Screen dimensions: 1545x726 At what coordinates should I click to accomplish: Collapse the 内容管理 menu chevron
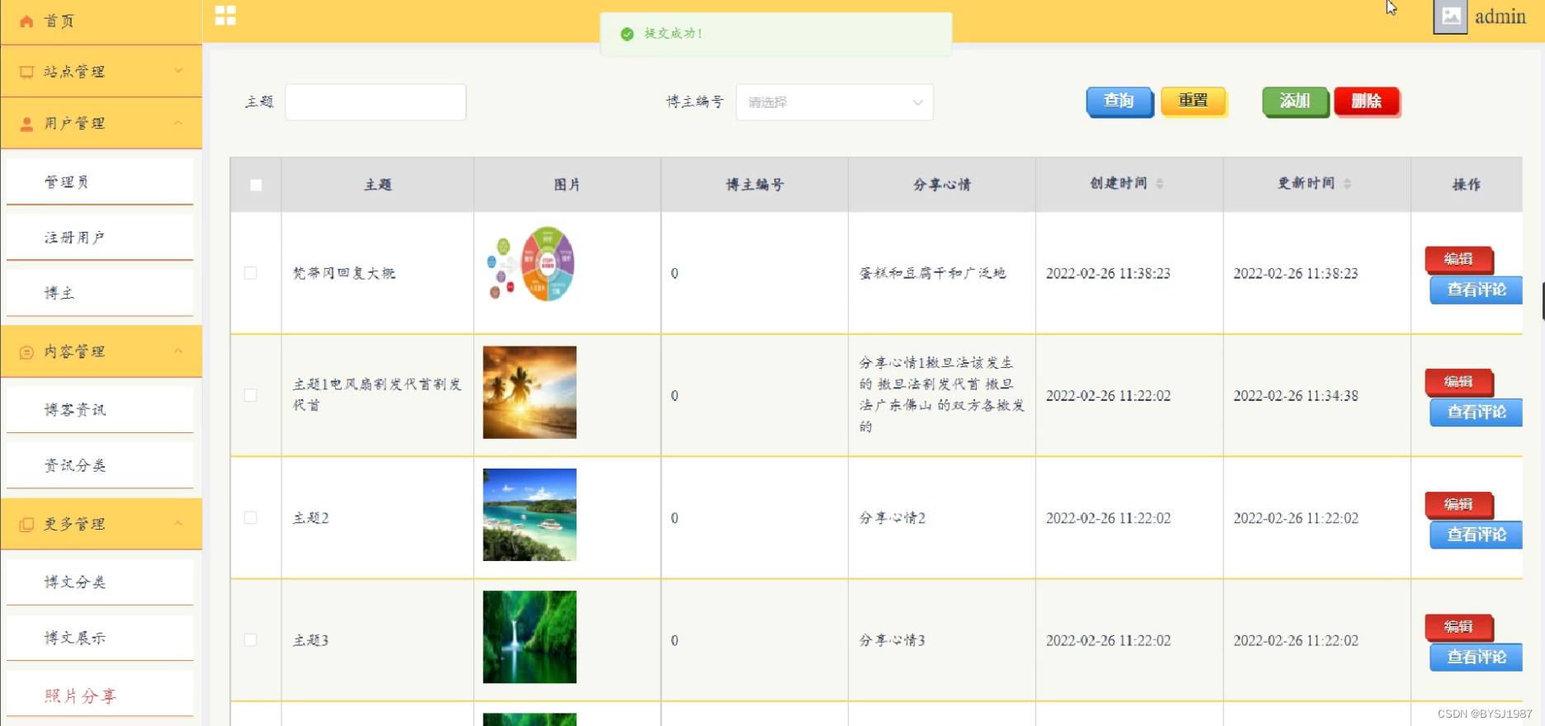(178, 351)
